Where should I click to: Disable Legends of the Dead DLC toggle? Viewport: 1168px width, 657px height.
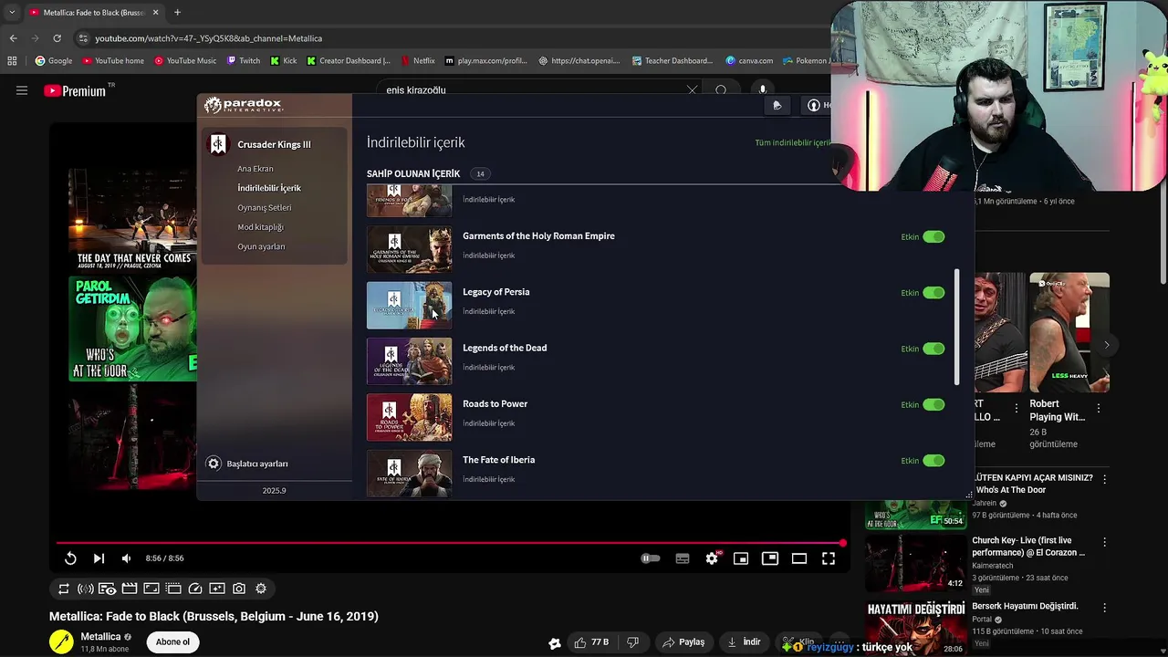pyautogui.click(x=933, y=349)
